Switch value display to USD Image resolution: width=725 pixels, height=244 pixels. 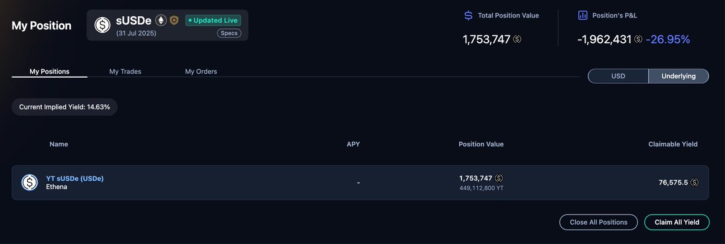pos(618,77)
